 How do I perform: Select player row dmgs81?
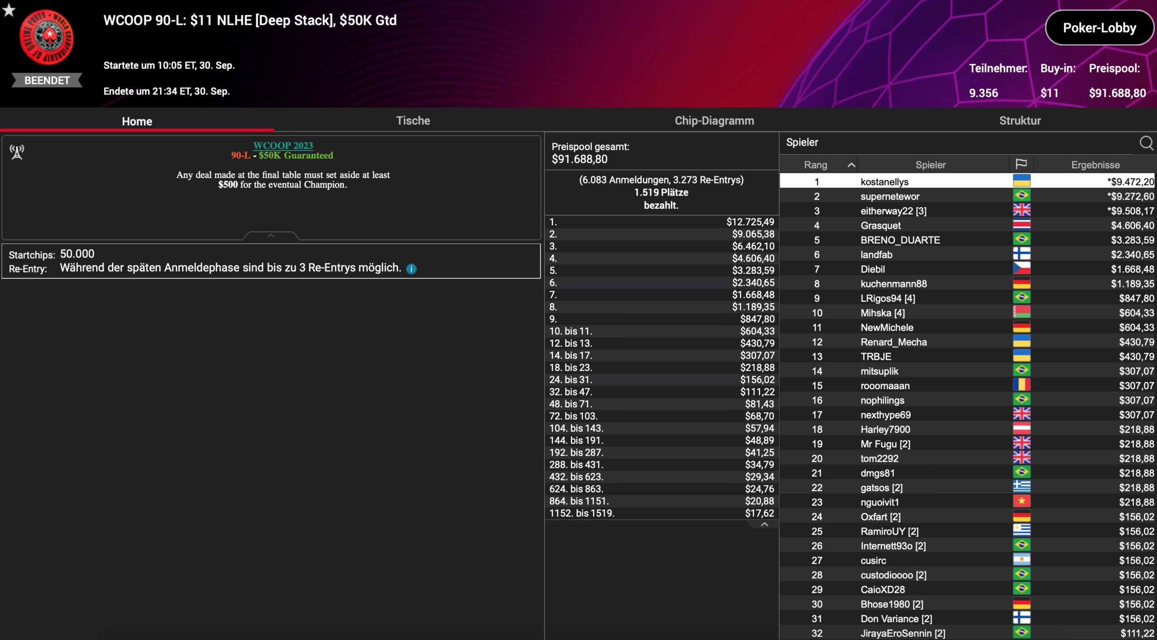(967, 473)
